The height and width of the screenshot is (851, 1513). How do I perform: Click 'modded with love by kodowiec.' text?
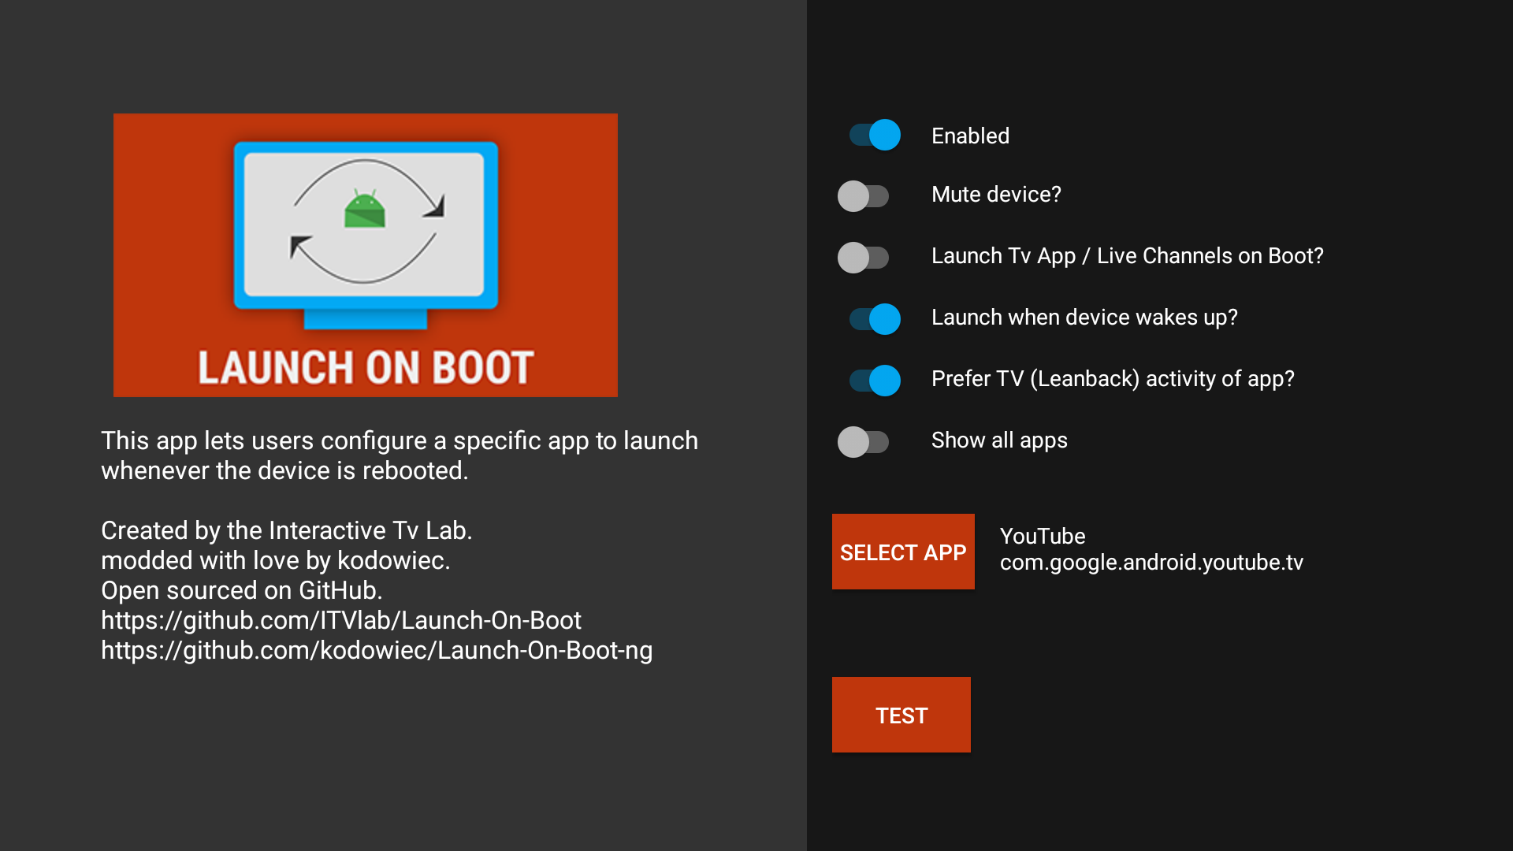click(x=276, y=560)
